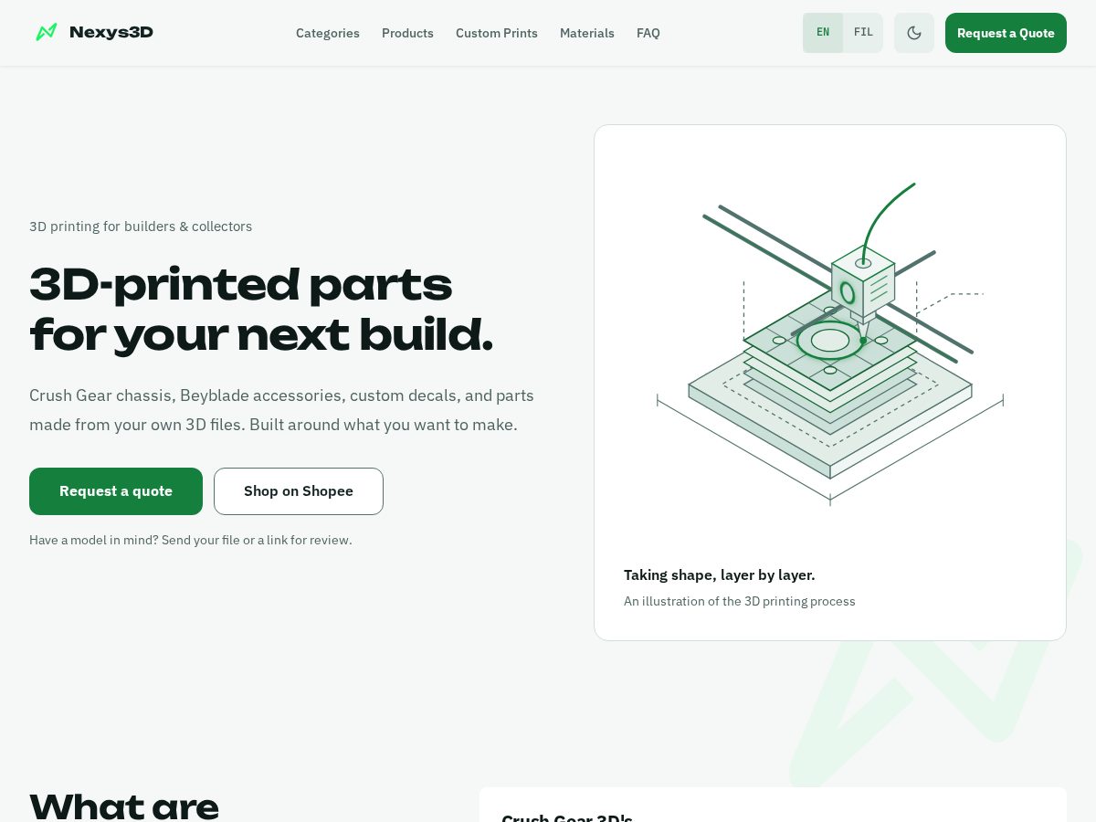Open the Categories nav item
This screenshot has width=1096, height=822.
coord(328,33)
